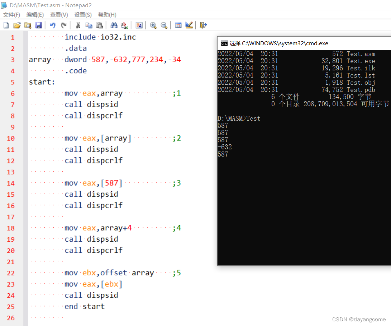Screen dimensions: 391x326
Task: Click 'call dispsid' on line 7
Action: [91, 104]
